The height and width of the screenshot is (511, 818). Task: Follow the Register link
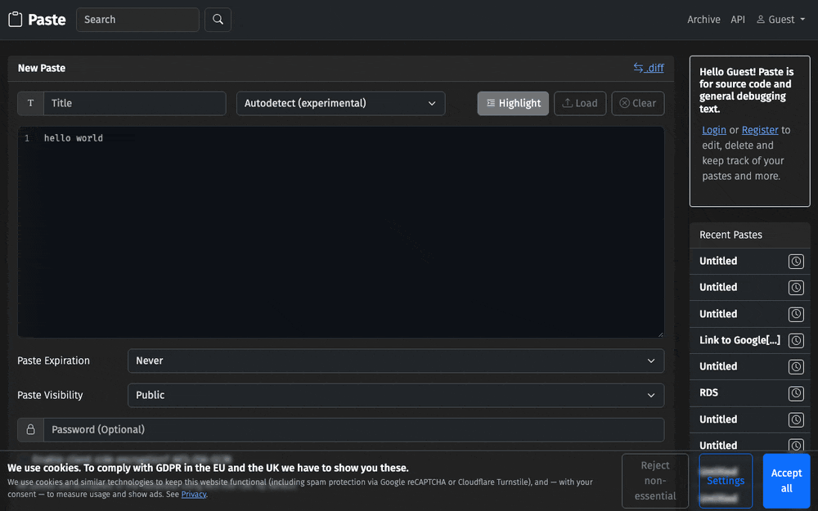click(760, 130)
